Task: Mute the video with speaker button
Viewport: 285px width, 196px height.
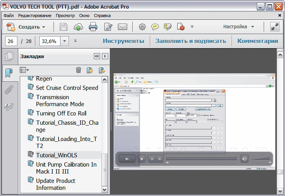Action: (244, 158)
